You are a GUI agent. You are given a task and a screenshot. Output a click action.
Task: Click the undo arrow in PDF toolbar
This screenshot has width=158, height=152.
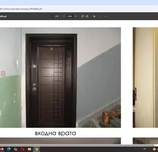click(101, 16)
